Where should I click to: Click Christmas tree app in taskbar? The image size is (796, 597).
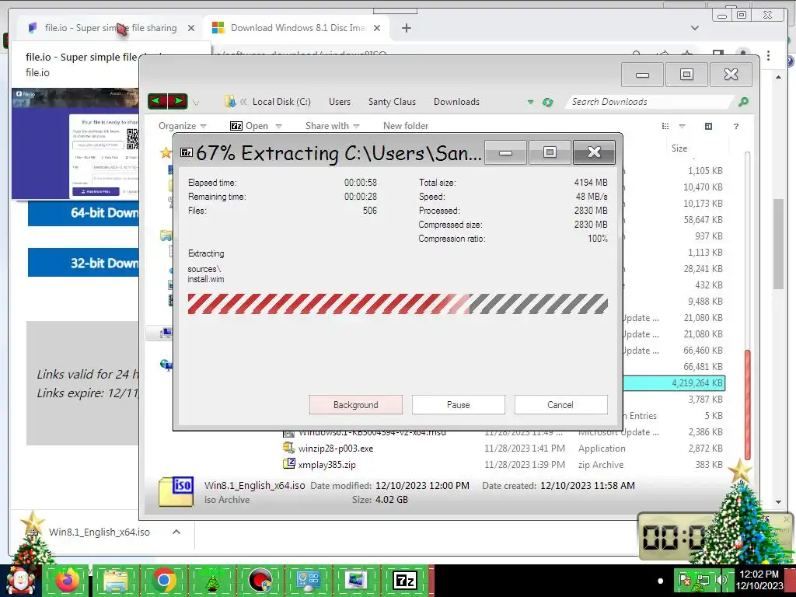[212, 581]
